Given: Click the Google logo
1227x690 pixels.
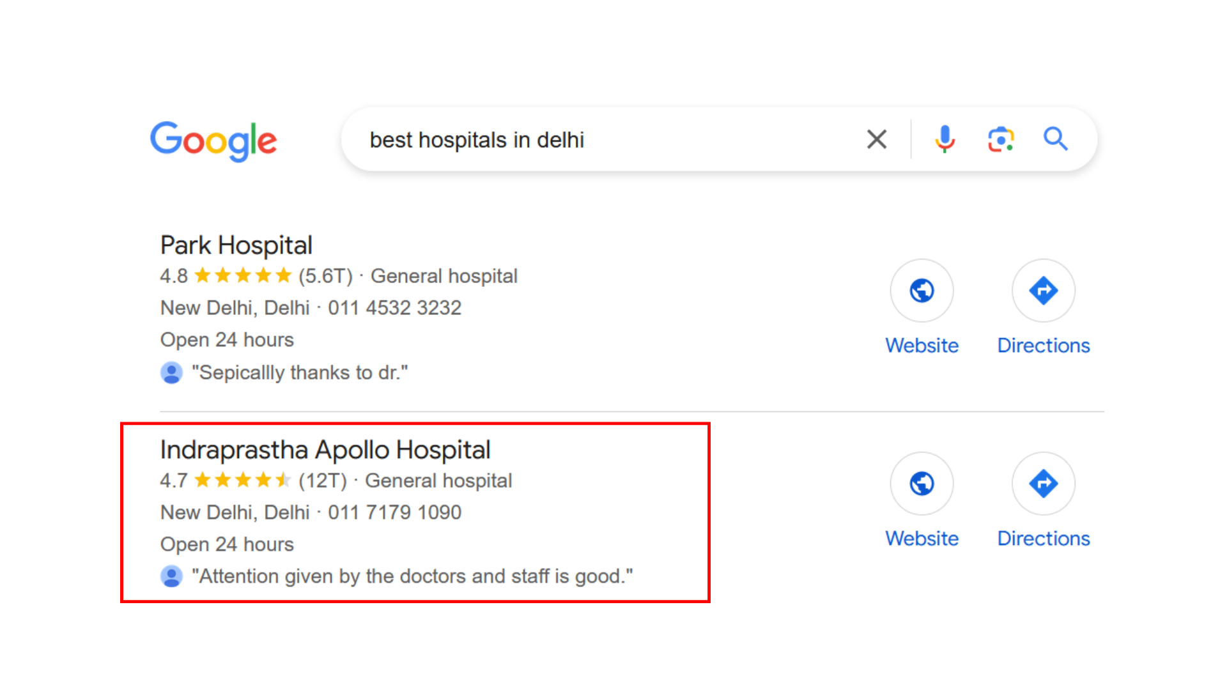Looking at the screenshot, I should tap(213, 141).
